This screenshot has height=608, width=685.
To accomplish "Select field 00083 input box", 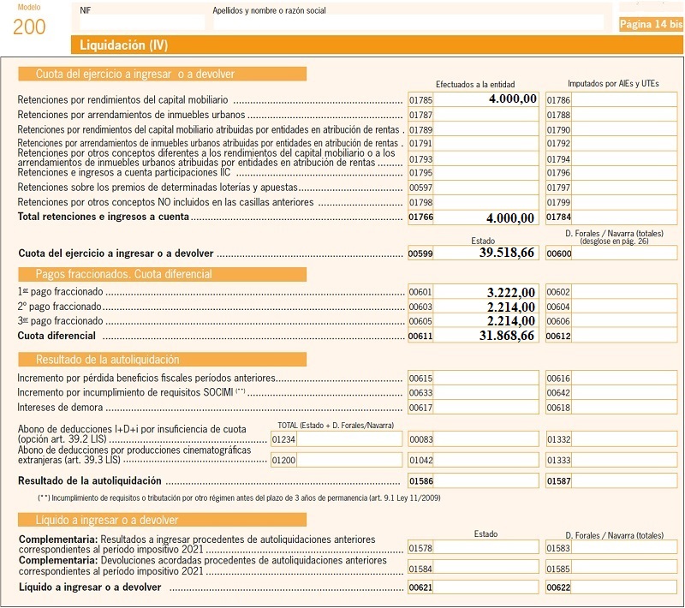I will [485, 439].
